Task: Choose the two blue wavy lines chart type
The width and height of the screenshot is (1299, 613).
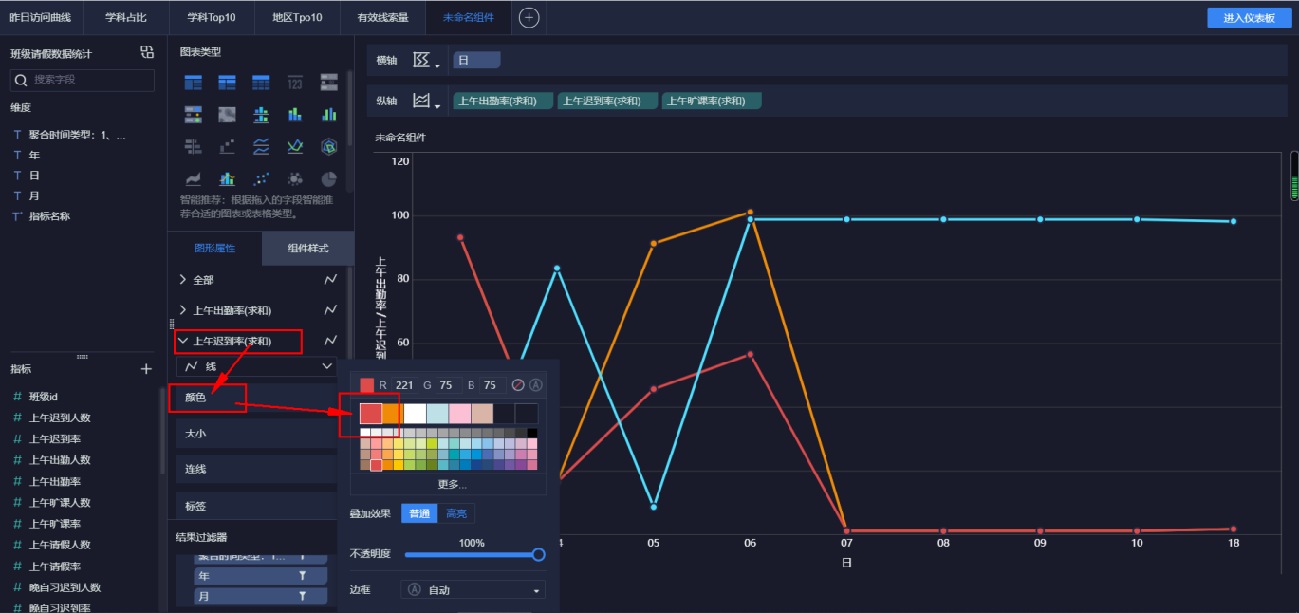Action: click(x=261, y=146)
